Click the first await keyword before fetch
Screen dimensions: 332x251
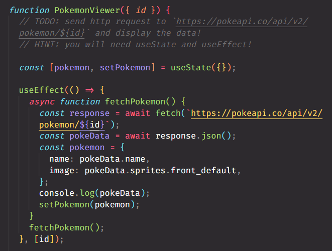(138, 113)
